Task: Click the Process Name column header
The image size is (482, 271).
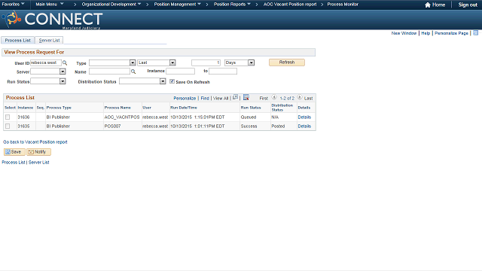Action: [117, 108]
